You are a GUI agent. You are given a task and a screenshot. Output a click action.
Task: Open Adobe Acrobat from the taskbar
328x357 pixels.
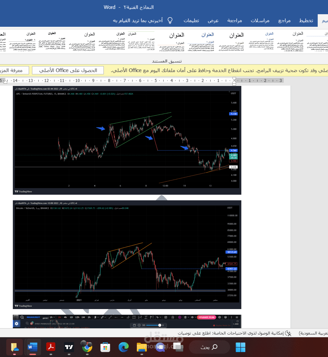(x=51, y=347)
